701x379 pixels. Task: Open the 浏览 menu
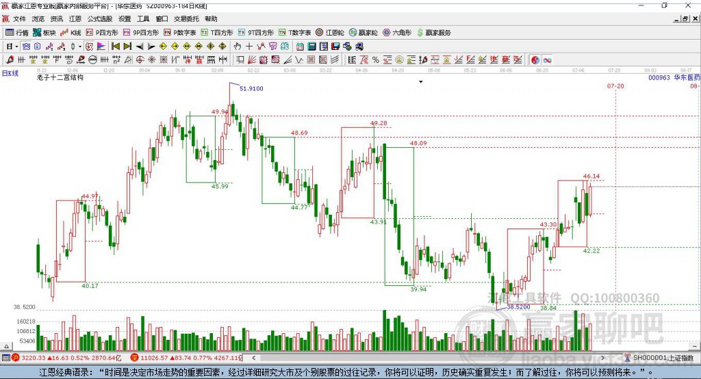(38, 18)
